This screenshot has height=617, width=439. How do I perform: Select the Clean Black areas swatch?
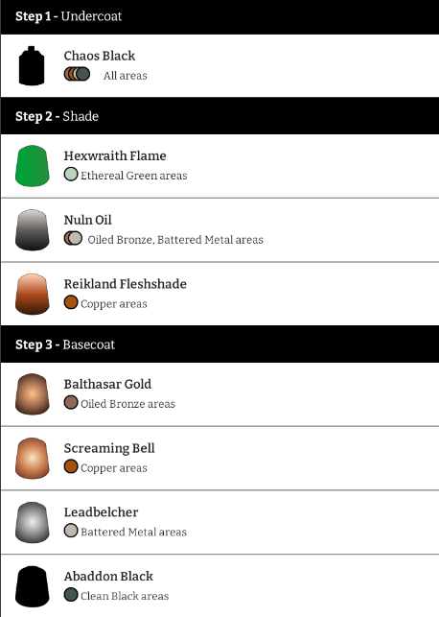click(x=71, y=595)
